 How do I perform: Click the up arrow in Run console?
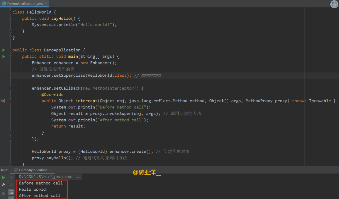pyautogui.click(x=11, y=178)
